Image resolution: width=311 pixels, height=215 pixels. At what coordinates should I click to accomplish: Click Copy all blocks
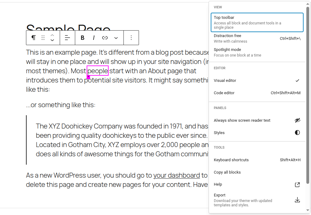pos(227,172)
